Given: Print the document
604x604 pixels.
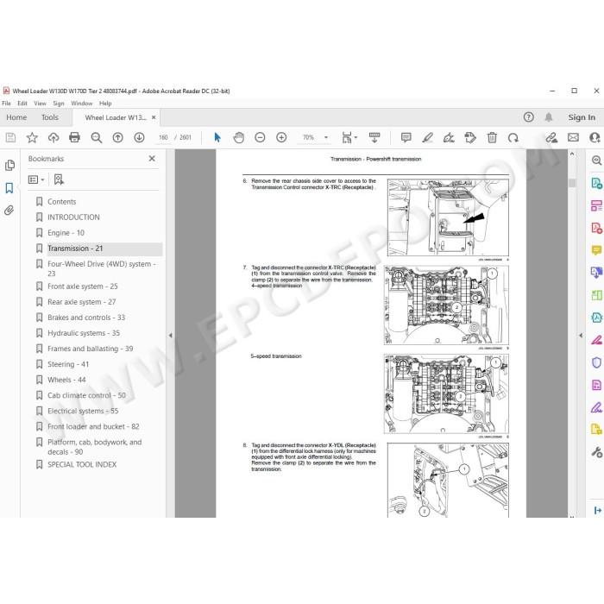Looking at the screenshot, I should (74, 137).
